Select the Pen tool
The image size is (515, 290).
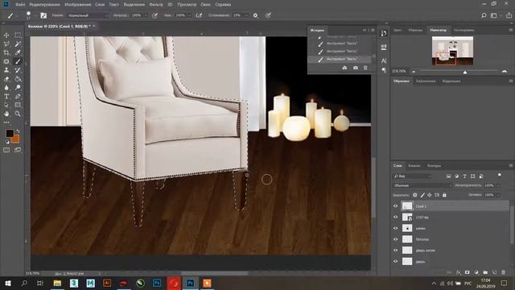[x=18, y=97]
